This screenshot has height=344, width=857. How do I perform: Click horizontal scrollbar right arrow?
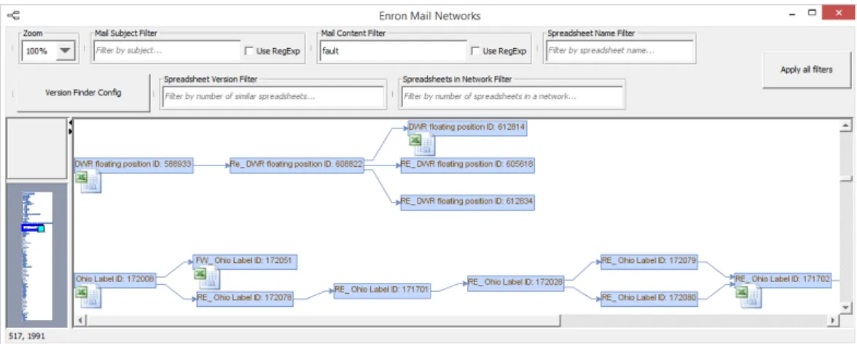pyautogui.click(x=833, y=320)
